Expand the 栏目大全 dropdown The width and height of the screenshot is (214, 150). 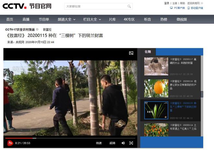click(92, 19)
